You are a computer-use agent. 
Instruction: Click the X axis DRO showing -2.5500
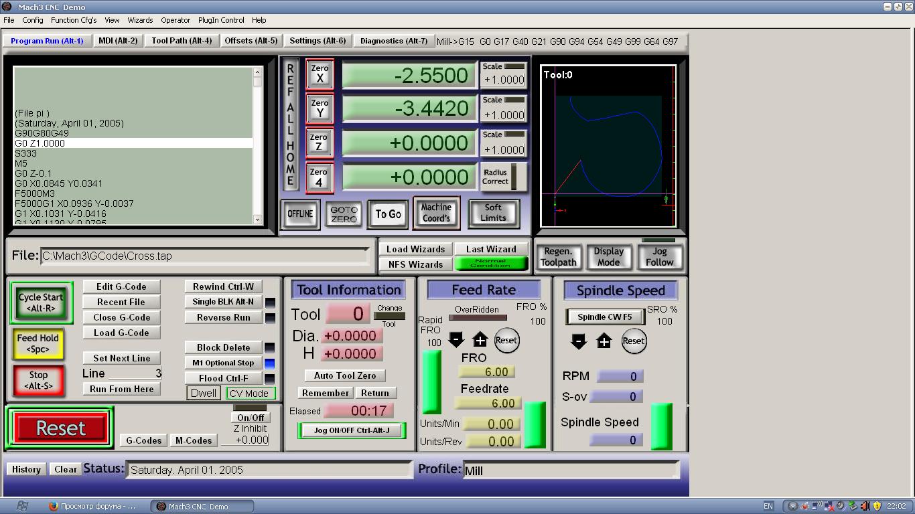pyautogui.click(x=410, y=75)
